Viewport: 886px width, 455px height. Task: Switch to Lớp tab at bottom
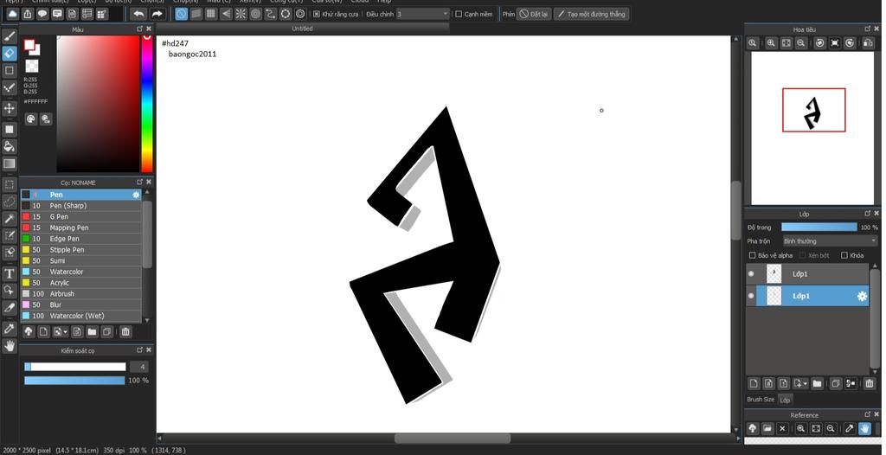[x=785, y=400]
